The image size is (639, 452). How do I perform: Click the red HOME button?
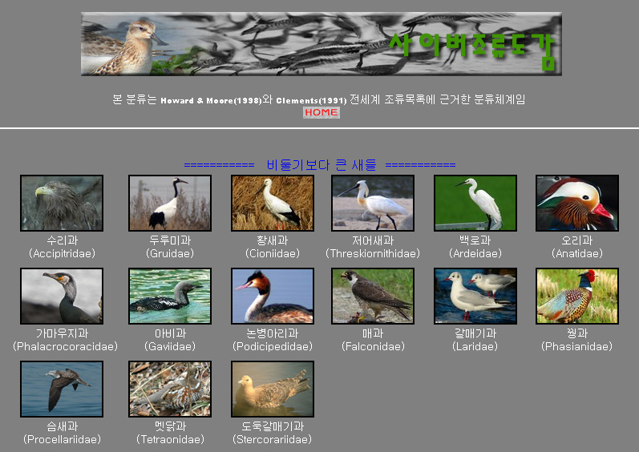pos(322,112)
